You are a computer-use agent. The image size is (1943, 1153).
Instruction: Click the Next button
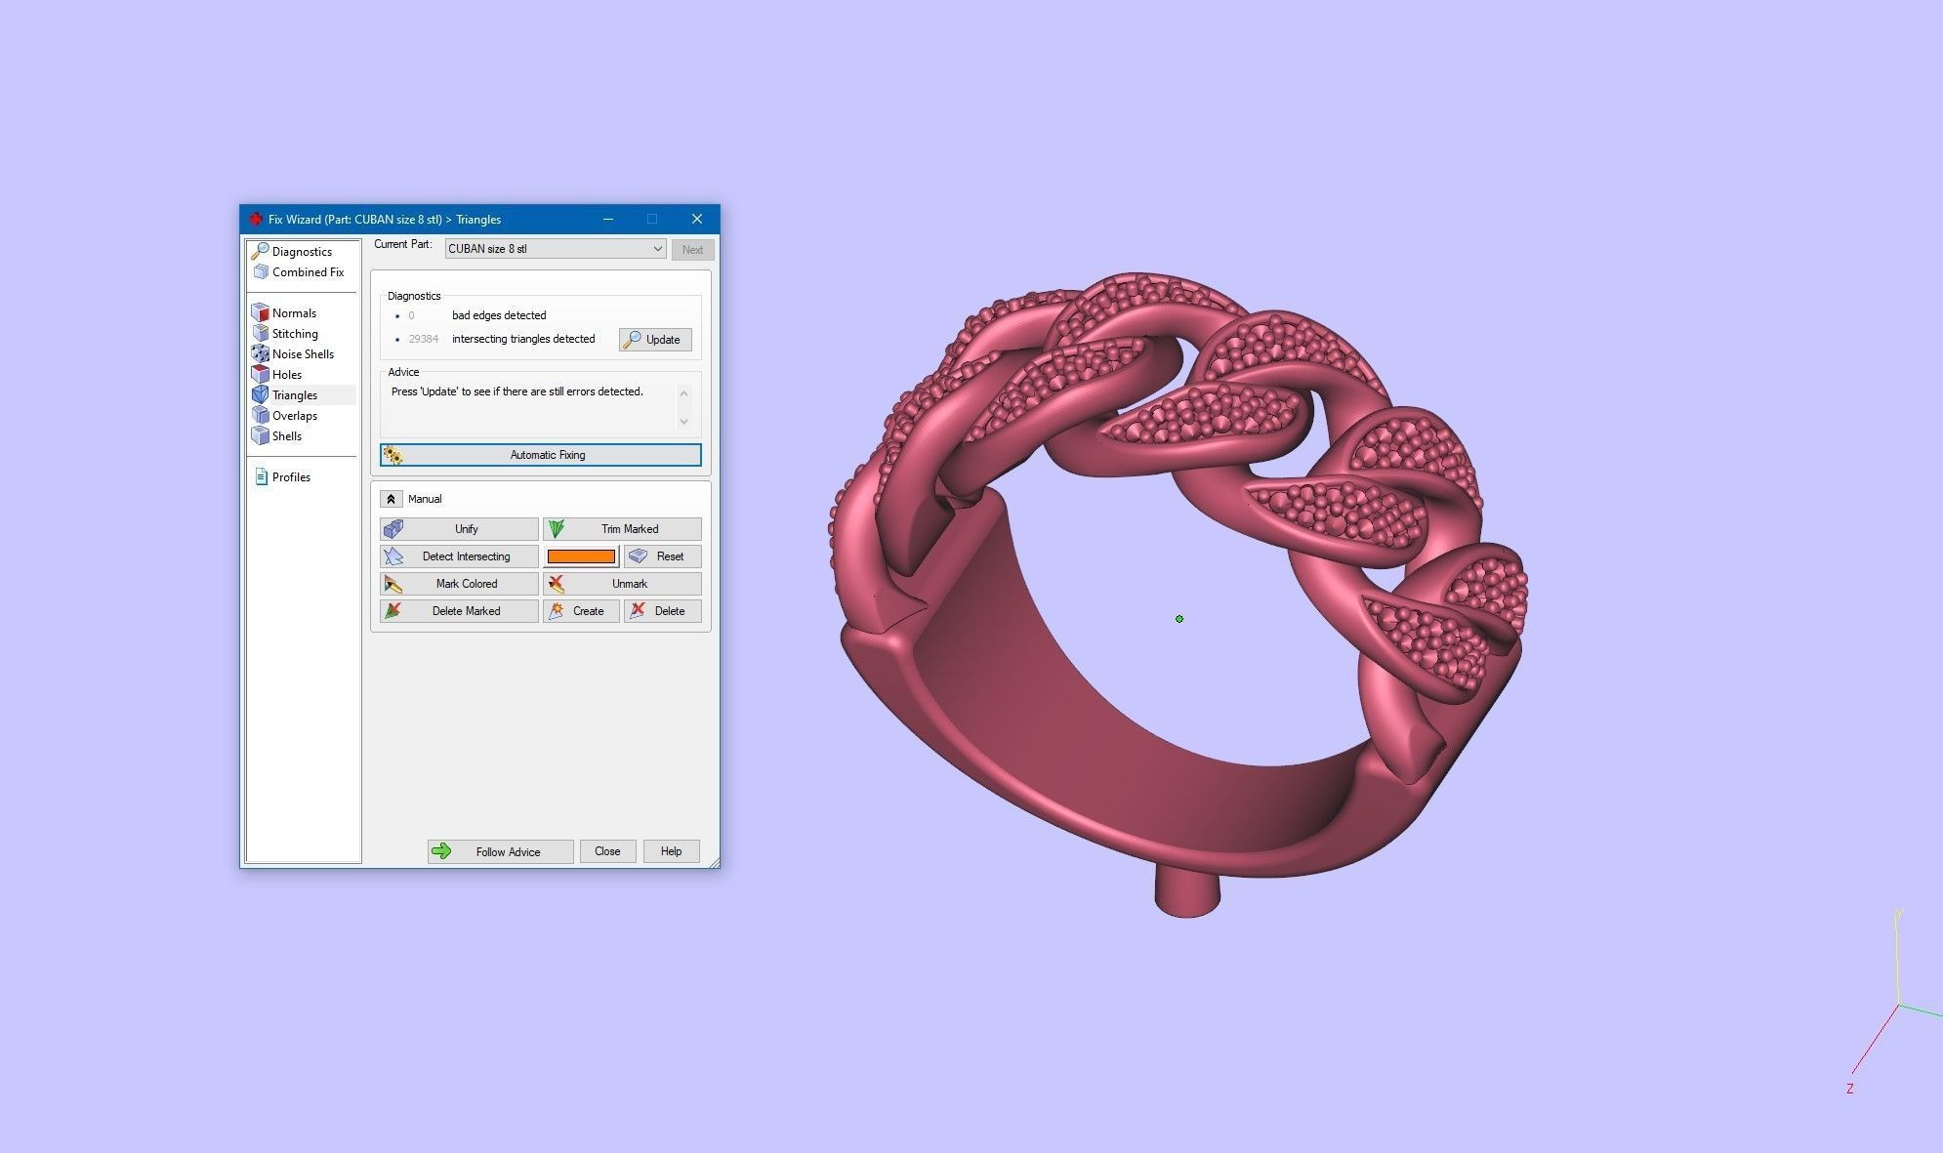pos(692,250)
